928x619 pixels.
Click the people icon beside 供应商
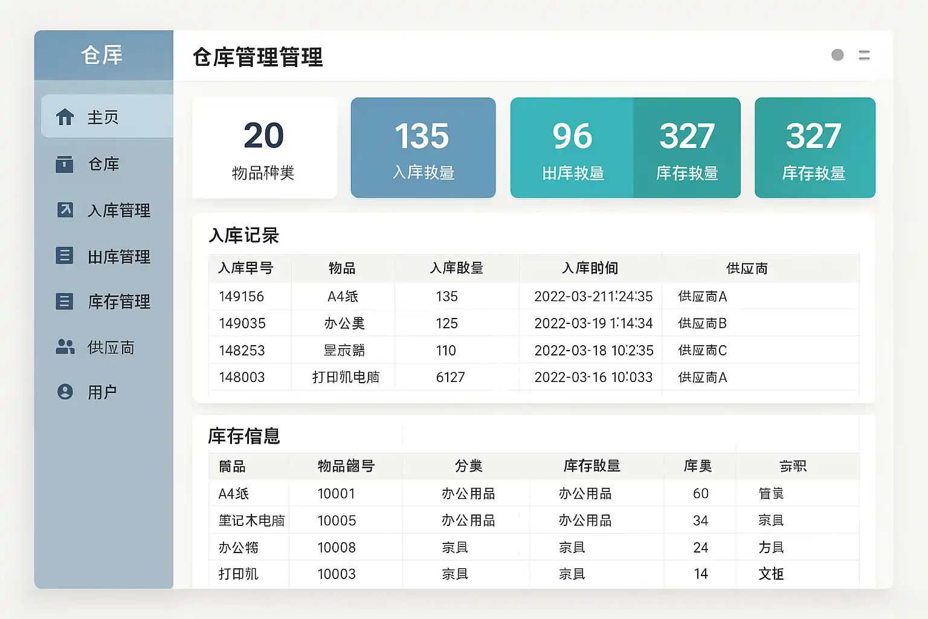(x=65, y=346)
